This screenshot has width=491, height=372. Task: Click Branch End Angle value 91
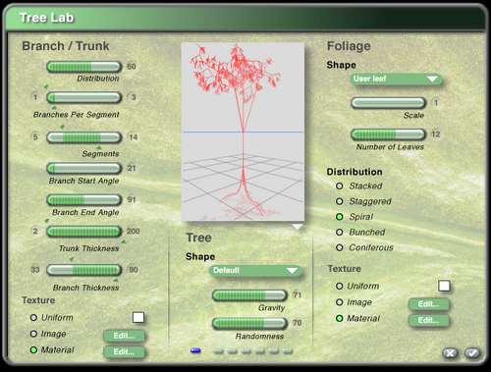tap(132, 199)
